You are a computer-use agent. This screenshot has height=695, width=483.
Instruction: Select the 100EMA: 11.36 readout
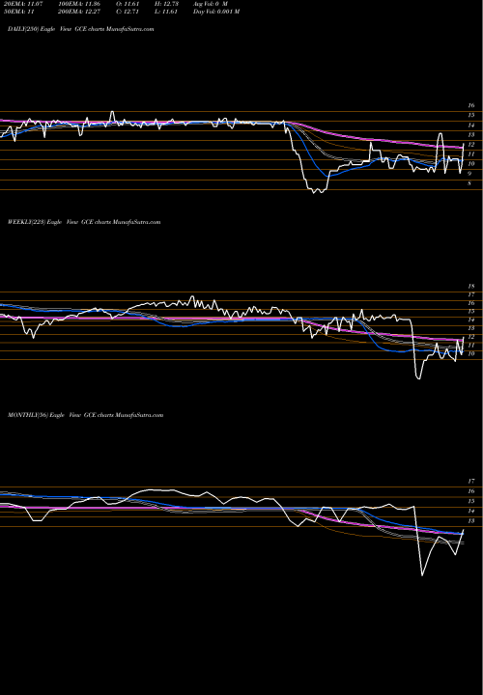coord(79,4)
